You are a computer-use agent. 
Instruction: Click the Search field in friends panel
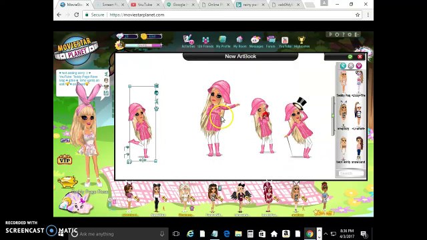pos(351,173)
